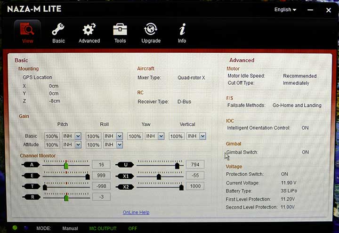Click the X2 channel label badge
The height and width of the screenshot is (233, 339).
pos(125,187)
